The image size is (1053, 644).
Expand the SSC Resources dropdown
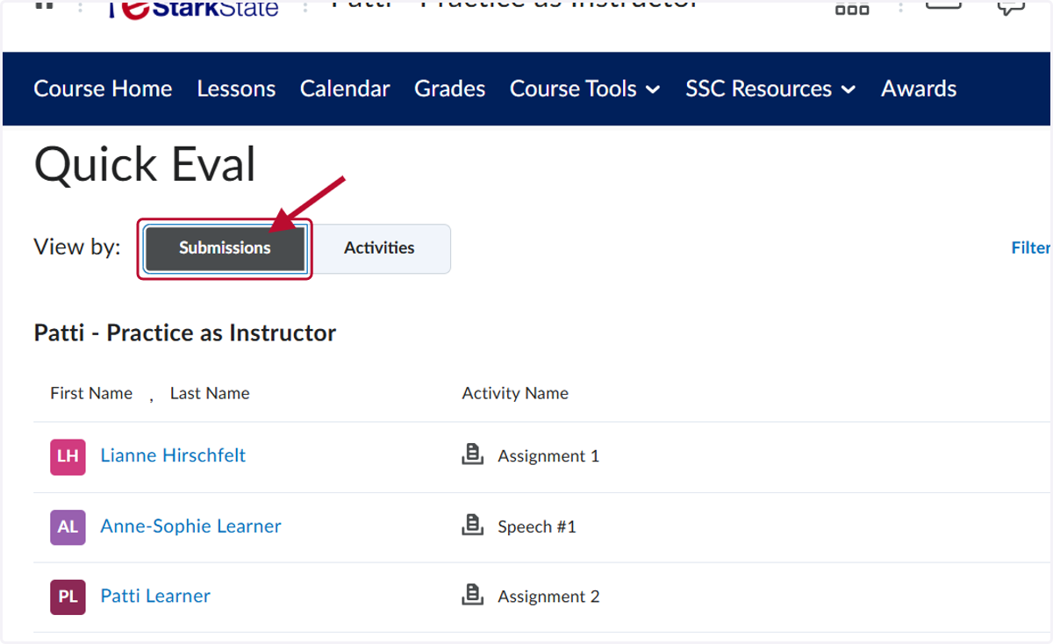point(770,89)
